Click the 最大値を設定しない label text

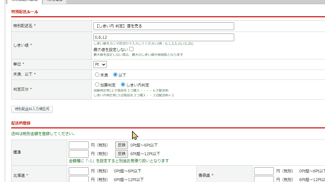[x=111, y=49]
